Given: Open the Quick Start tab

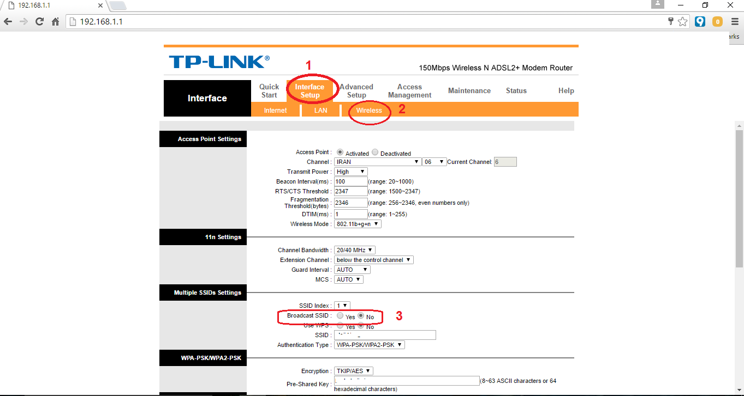Looking at the screenshot, I should pos(269,91).
